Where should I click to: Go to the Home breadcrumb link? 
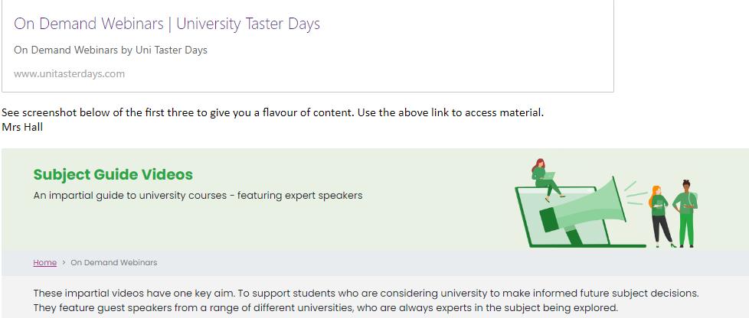[44, 263]
